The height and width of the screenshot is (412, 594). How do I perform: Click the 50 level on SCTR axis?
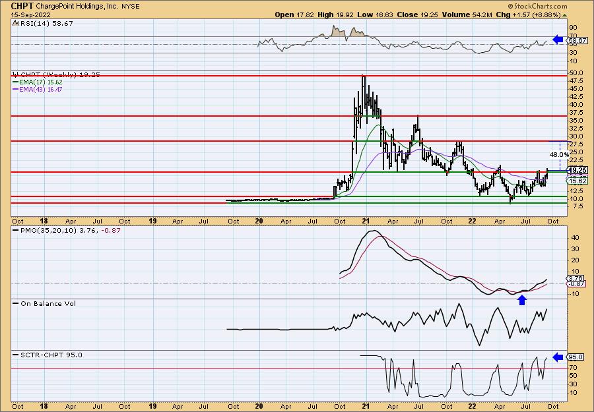click(574, 376)
